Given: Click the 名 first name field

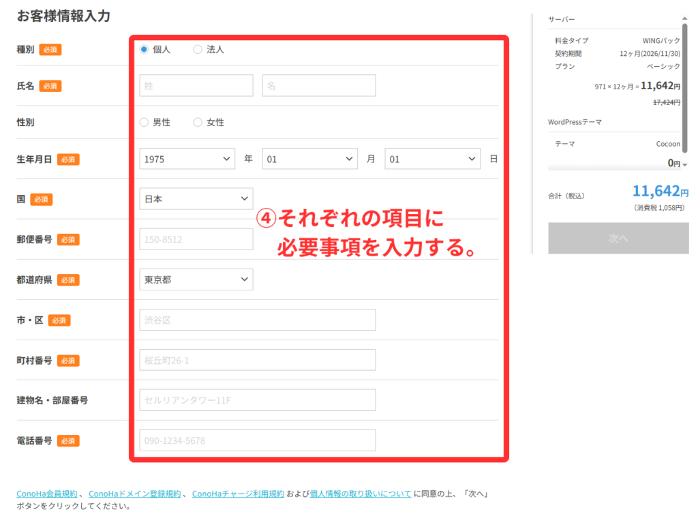Looking at the screenshot, I should click(x=318, y=86).
